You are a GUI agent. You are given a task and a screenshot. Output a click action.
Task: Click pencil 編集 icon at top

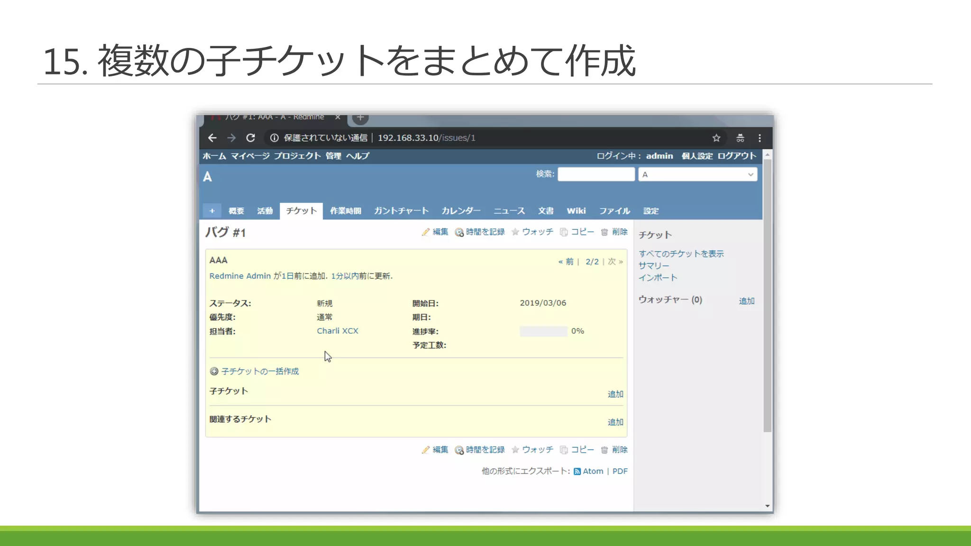(x=426, y=232)
